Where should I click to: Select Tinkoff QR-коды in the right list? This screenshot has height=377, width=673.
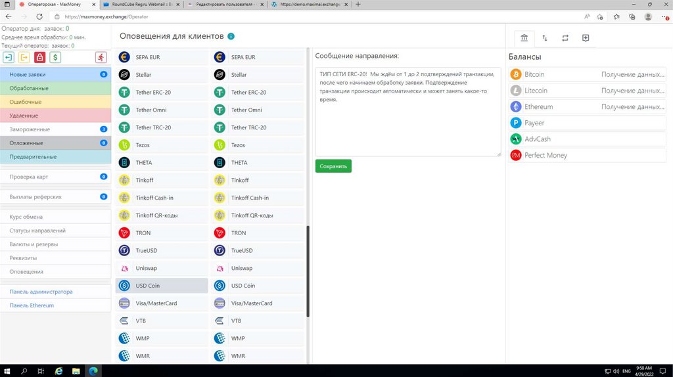[257, 215]
